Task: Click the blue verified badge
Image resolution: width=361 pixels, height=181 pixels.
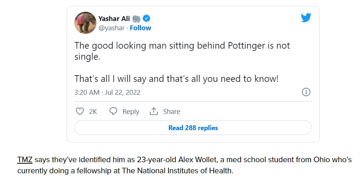Action: click(x=146, y=18)
